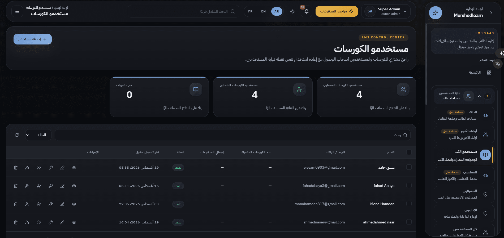
Task: Reset password key icon for eissam0903@gmail.com
Action: 51,168
